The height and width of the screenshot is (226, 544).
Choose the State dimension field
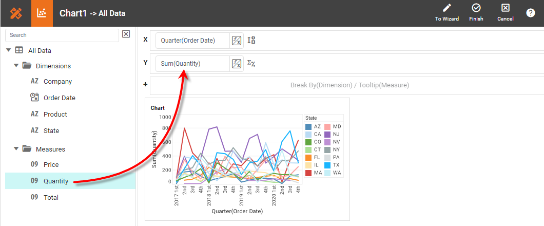pyautogui.click(x=51, y=131)
